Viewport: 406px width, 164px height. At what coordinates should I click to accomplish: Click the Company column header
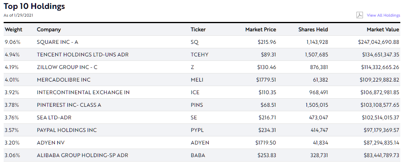click(49, 30)
